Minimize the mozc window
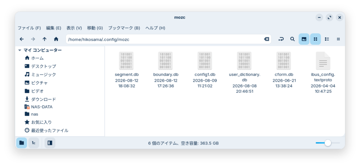The image size is (360, 167). (x=319, y=18)
